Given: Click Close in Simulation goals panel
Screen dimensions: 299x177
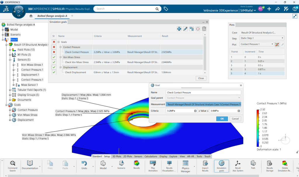Looking at the screenshot, I should coord(201,78).
